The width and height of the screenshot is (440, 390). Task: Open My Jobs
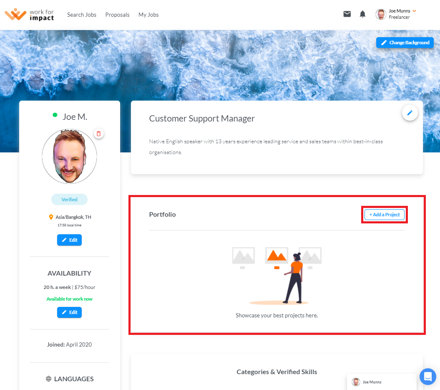click(x=148, y=15)
